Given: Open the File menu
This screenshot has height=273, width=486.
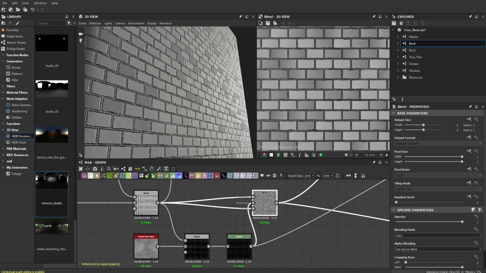Looking at the screenshot, I should (x=5, y=3).
